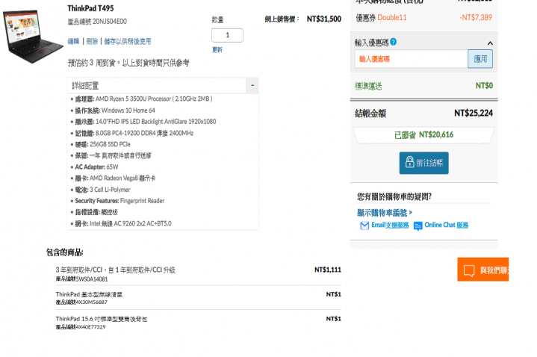
Task: Select the AC Adapter 65W row
Action: 95,167
